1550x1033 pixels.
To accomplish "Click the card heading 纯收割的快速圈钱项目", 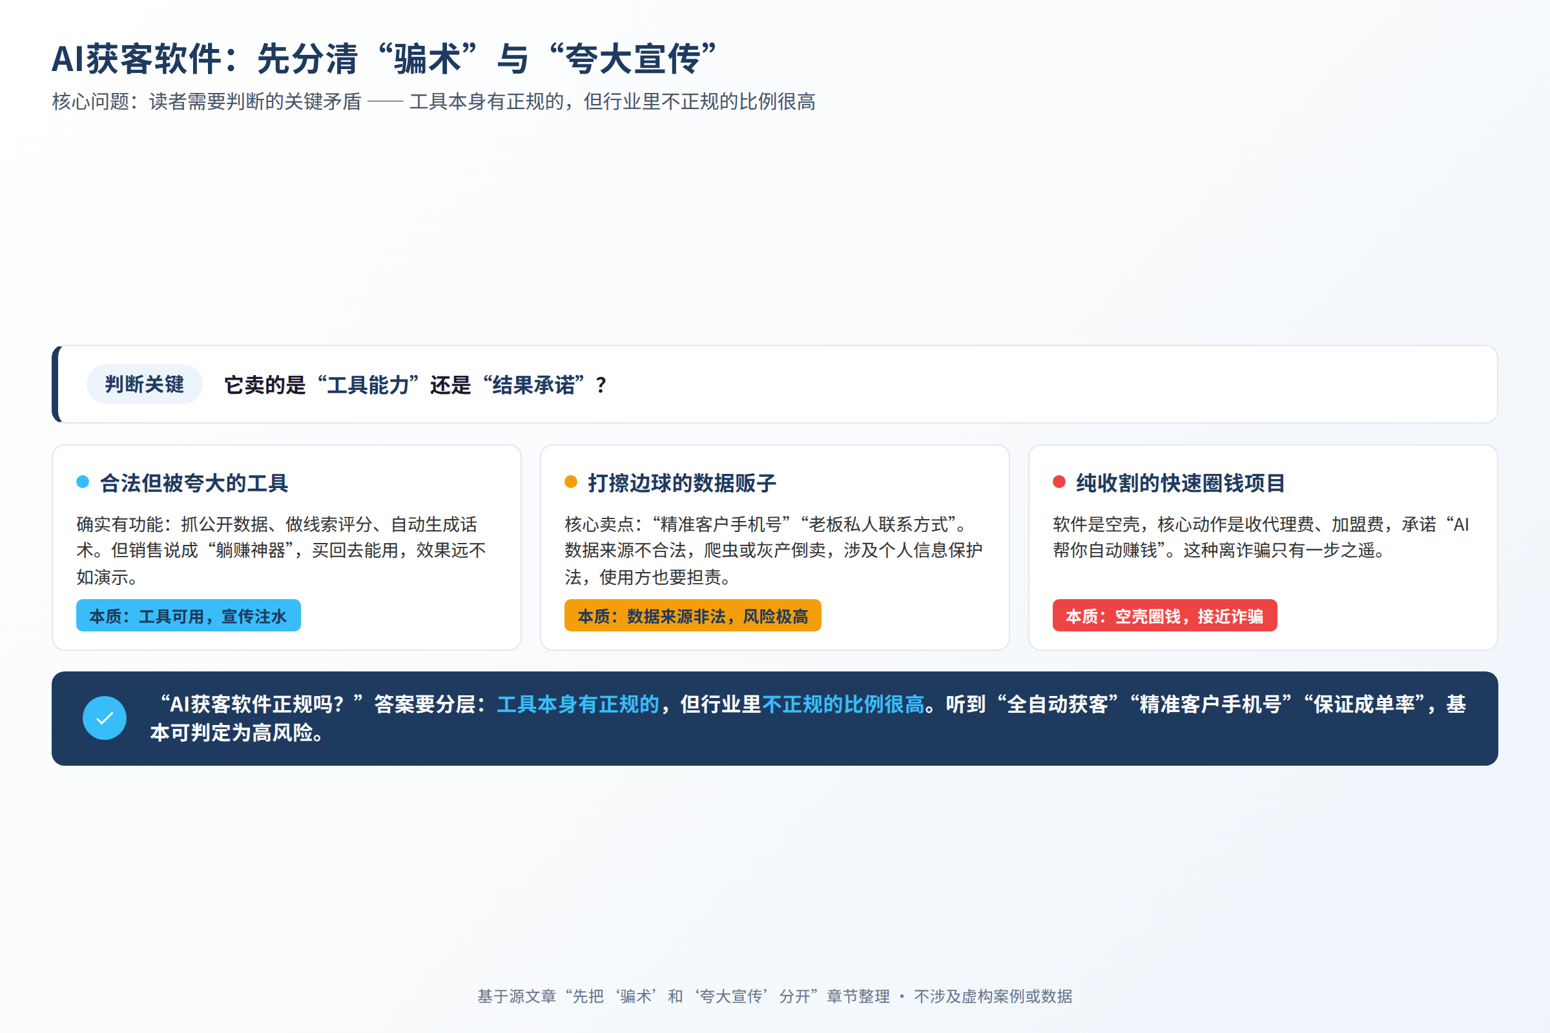I will (1181, 483).
